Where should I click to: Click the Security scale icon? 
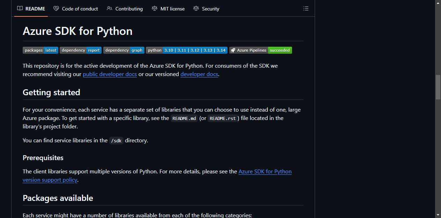(x=196, y=9)
